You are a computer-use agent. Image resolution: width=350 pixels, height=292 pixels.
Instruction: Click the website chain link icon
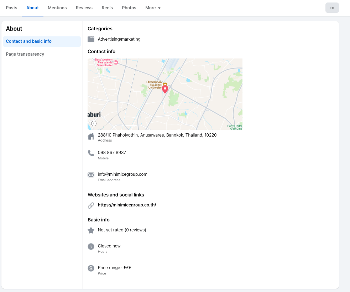pos(91,205)
